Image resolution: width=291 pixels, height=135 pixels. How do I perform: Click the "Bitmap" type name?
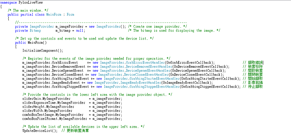[x=35, y=31]
